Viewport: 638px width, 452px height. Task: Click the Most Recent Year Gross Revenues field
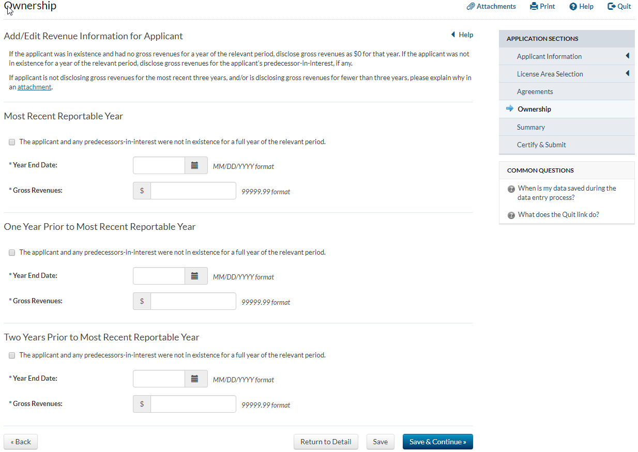(193, 191)
